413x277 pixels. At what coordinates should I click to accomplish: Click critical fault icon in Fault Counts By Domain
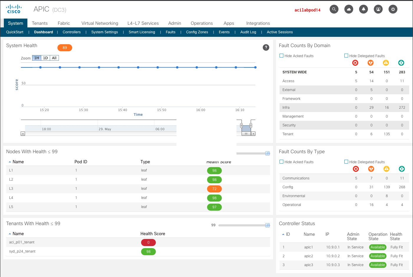(355, 63)
